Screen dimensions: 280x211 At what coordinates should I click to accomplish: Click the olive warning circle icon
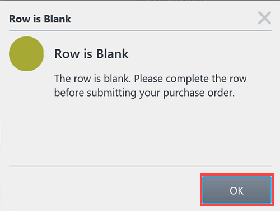pos(26,54)
